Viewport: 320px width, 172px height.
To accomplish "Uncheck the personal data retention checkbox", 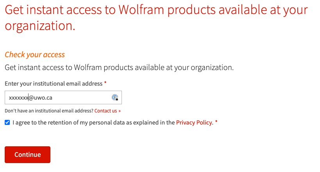I will point(7,123).
